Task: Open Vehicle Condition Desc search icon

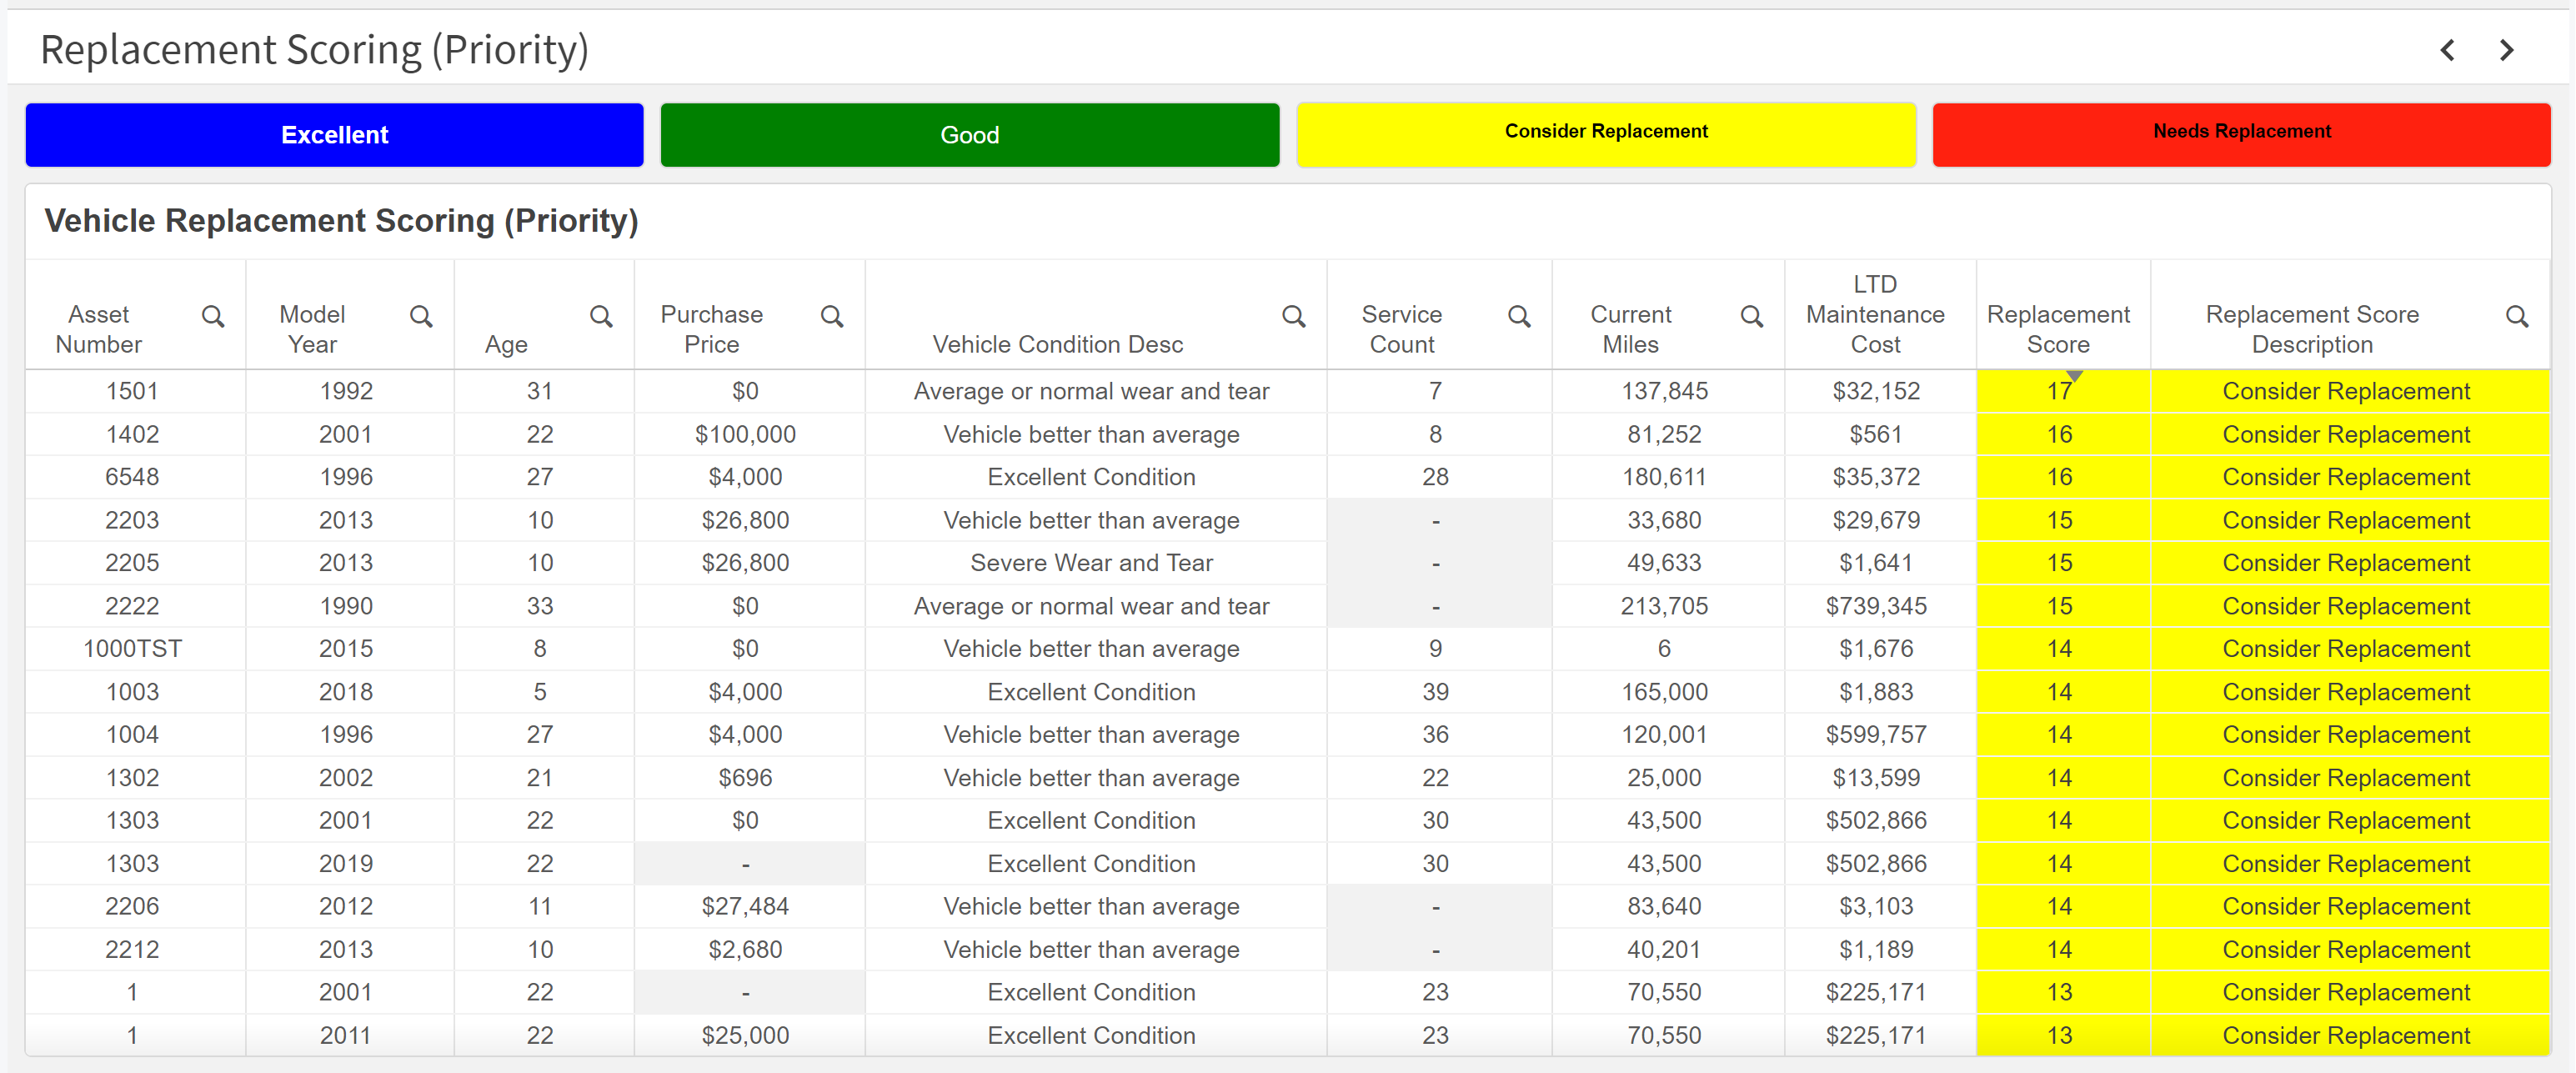Action: pos(1293,317)
